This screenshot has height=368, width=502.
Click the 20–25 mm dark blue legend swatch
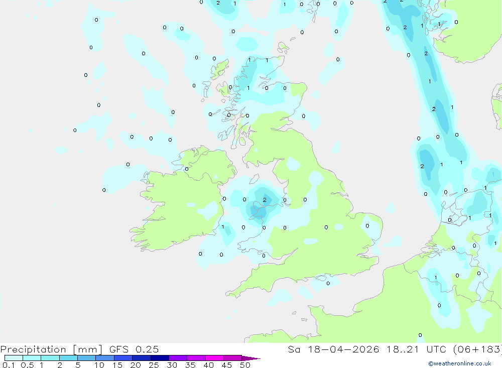click(x=141, y=358)
